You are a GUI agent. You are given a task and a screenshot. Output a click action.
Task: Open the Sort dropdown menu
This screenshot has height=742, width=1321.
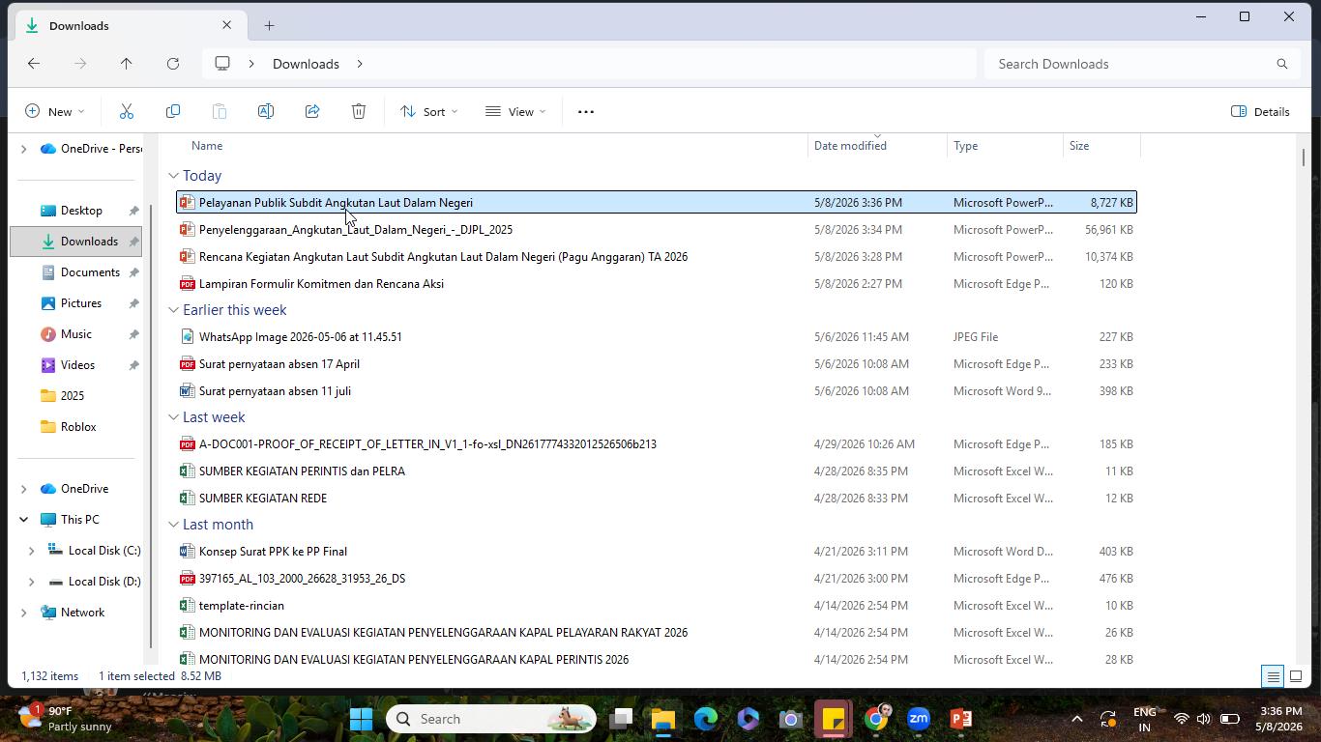[x=428, y=111]
